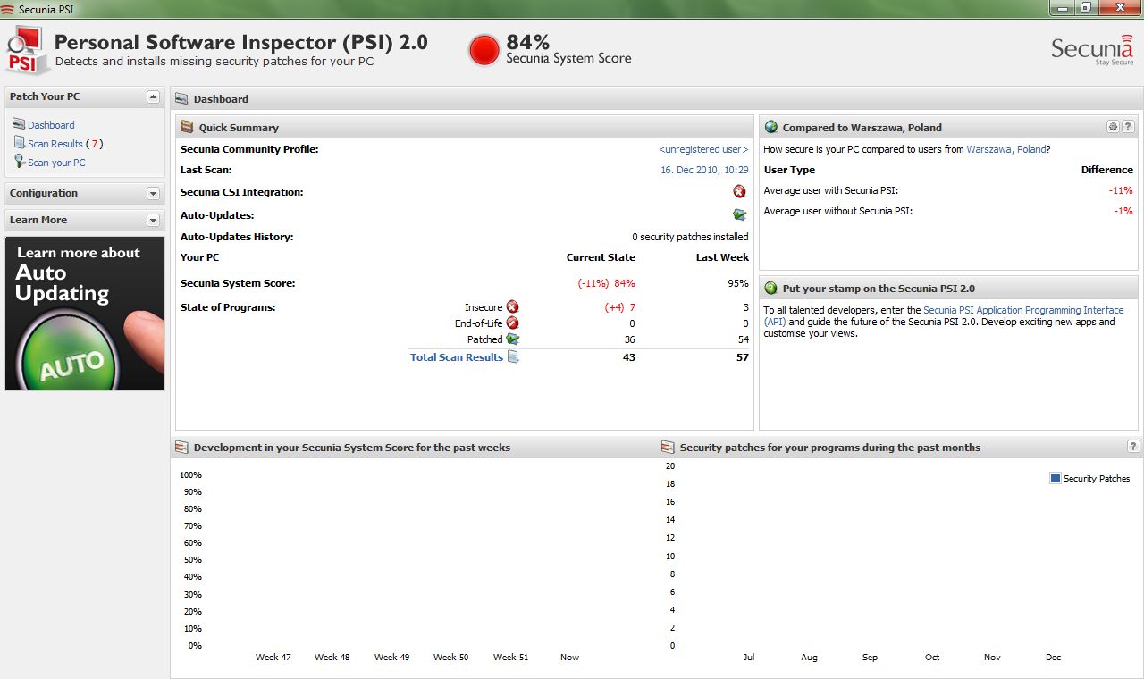The height and width of the screenshot is (679, 1144).
Task: Click the Dashboard panel header icon
Action: 181,98
